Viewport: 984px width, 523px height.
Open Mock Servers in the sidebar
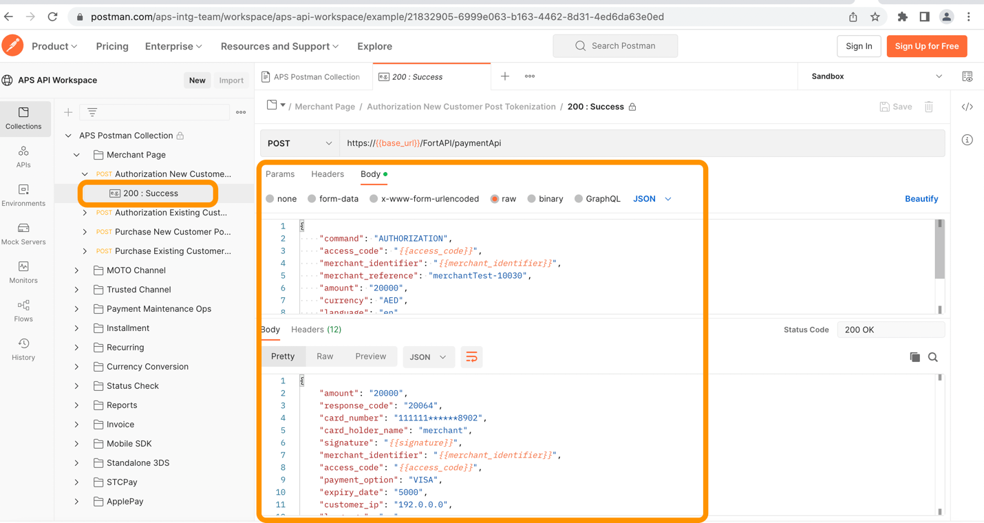[23, 234]
